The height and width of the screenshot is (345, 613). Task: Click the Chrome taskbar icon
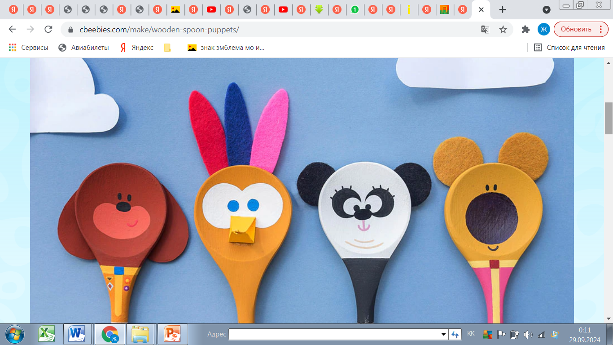[109, 334]
